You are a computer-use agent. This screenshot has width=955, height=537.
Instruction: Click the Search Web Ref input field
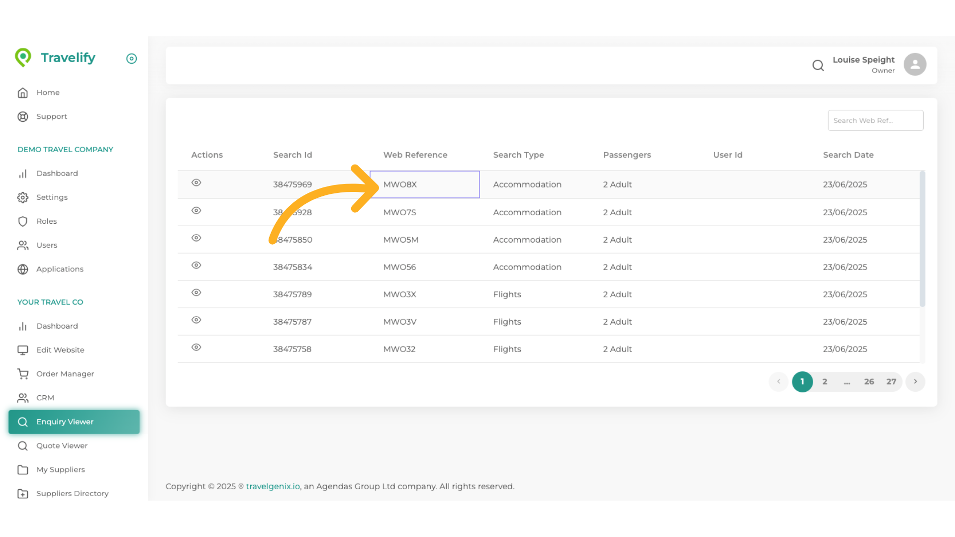click(875, 120)
